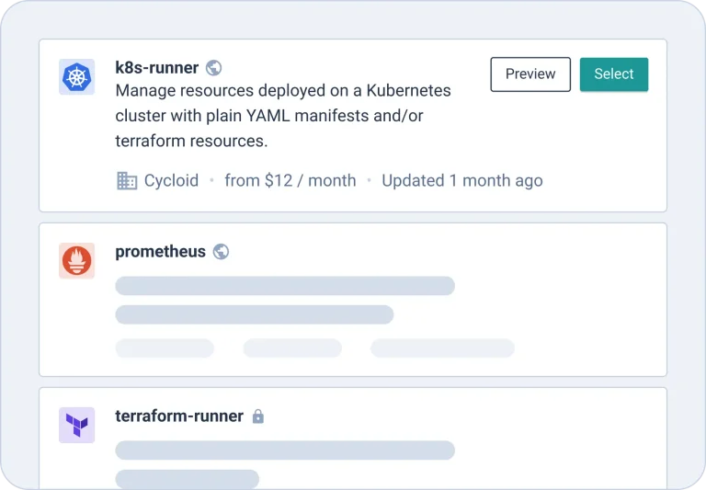Open the k8s-runner title
This screenshot has height=490, width=706.
[x=156, y=67]
